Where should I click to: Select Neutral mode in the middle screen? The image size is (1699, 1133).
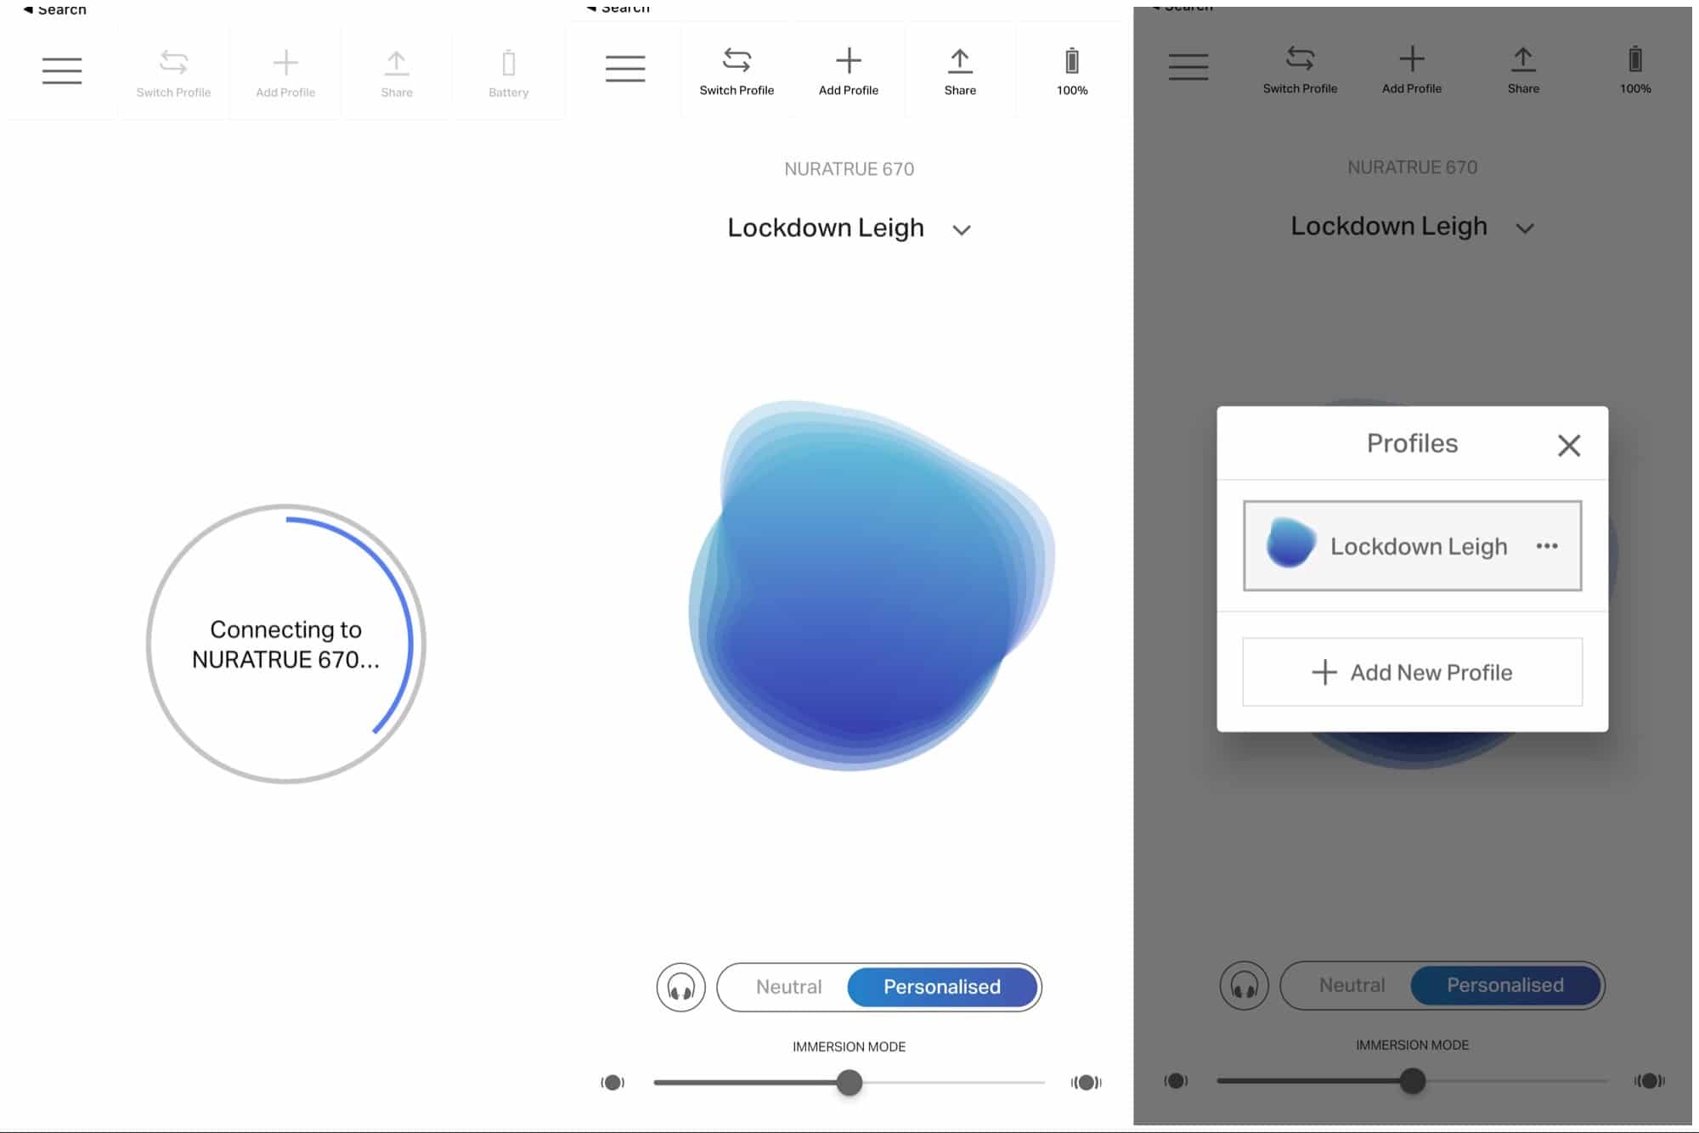(x=788, y=987)
